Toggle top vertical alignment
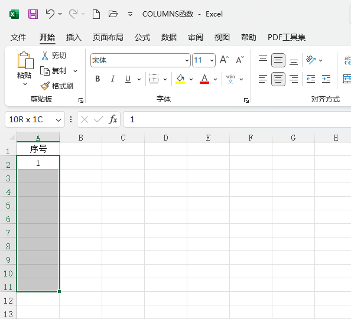Viewport: 351px width, 319px height. click(x=263, y=60)
